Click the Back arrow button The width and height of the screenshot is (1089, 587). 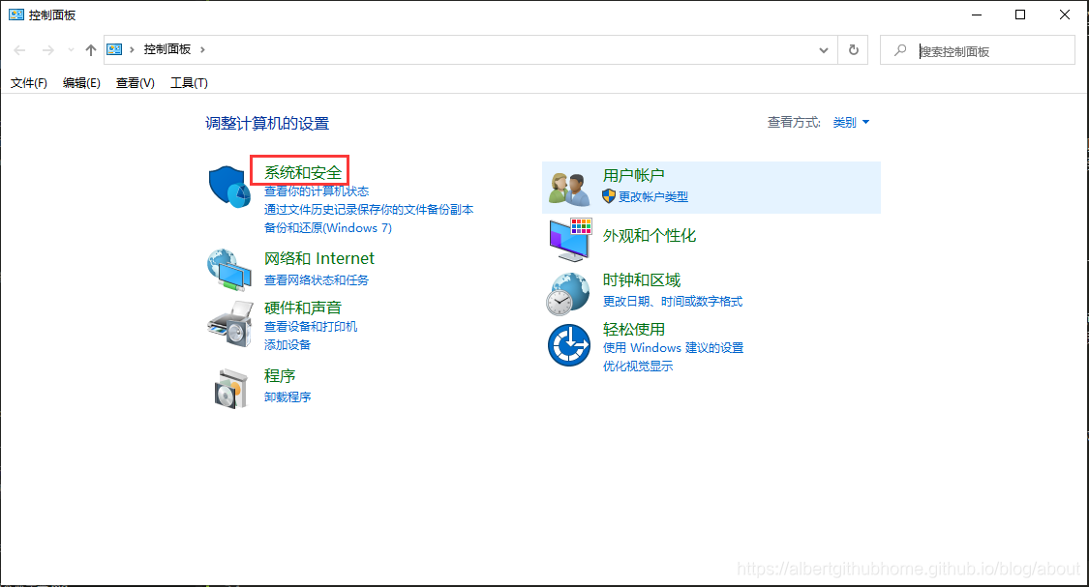tap(19, 50)
